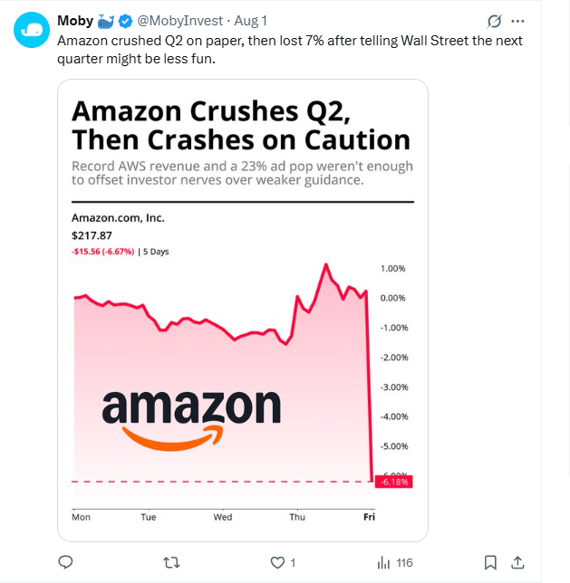Repost this Moby tweet
The height and width of the screenshot is (583, 570).
click(170, 562)
